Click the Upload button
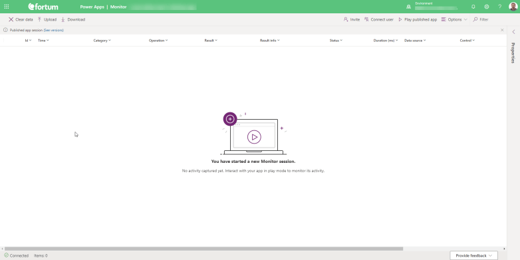This screenshot has height=260, width=520. tap(47, 19)
